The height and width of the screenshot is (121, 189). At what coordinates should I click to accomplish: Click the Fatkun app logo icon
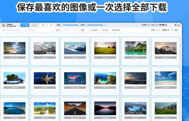tap(4, 25)
